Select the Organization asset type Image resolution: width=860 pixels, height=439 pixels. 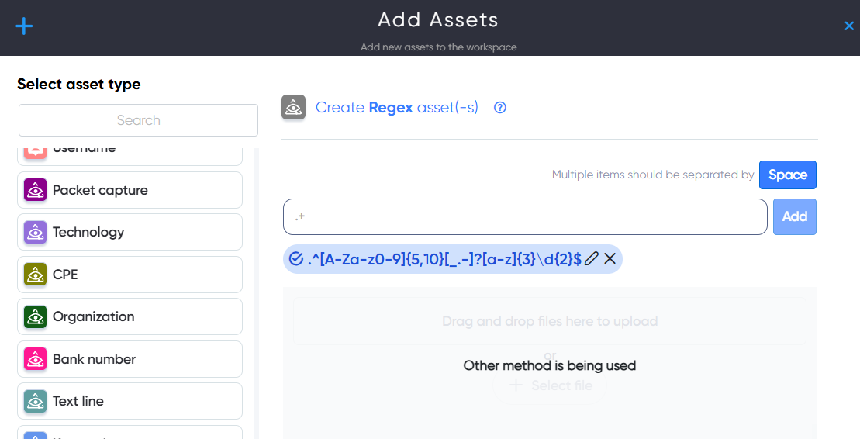point(130,316)
